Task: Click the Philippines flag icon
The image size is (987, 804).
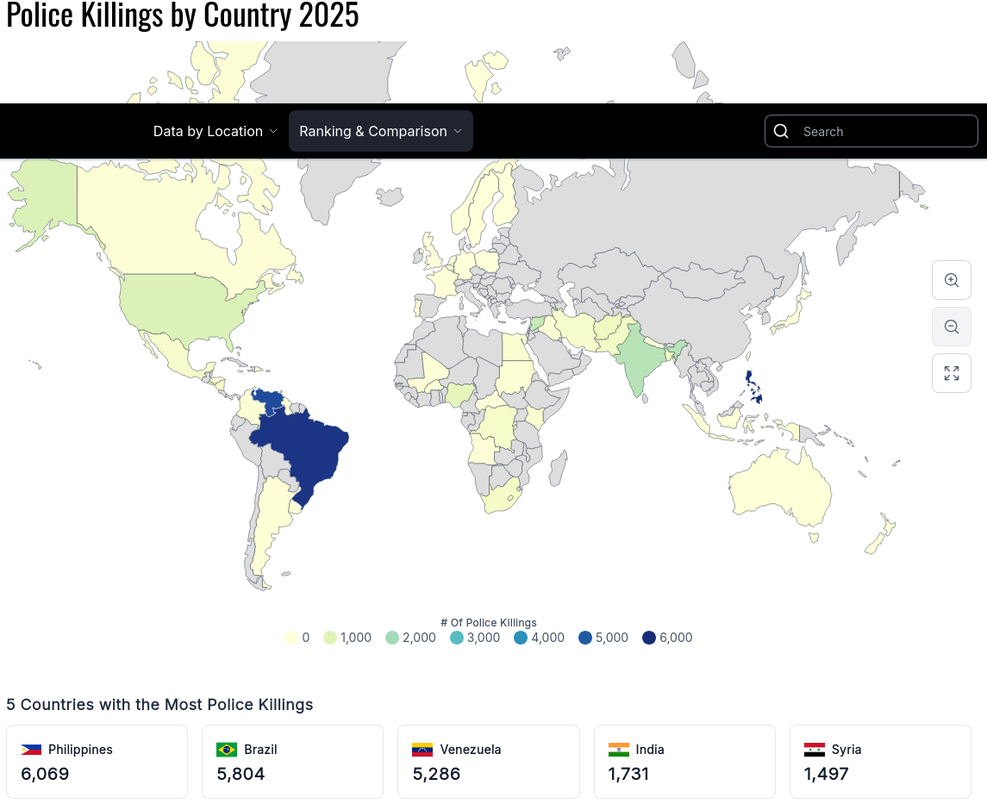Action: point(31,749)
